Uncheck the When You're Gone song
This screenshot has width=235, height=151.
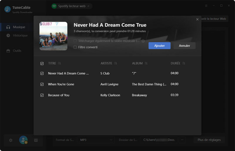(x=42, y=84)
